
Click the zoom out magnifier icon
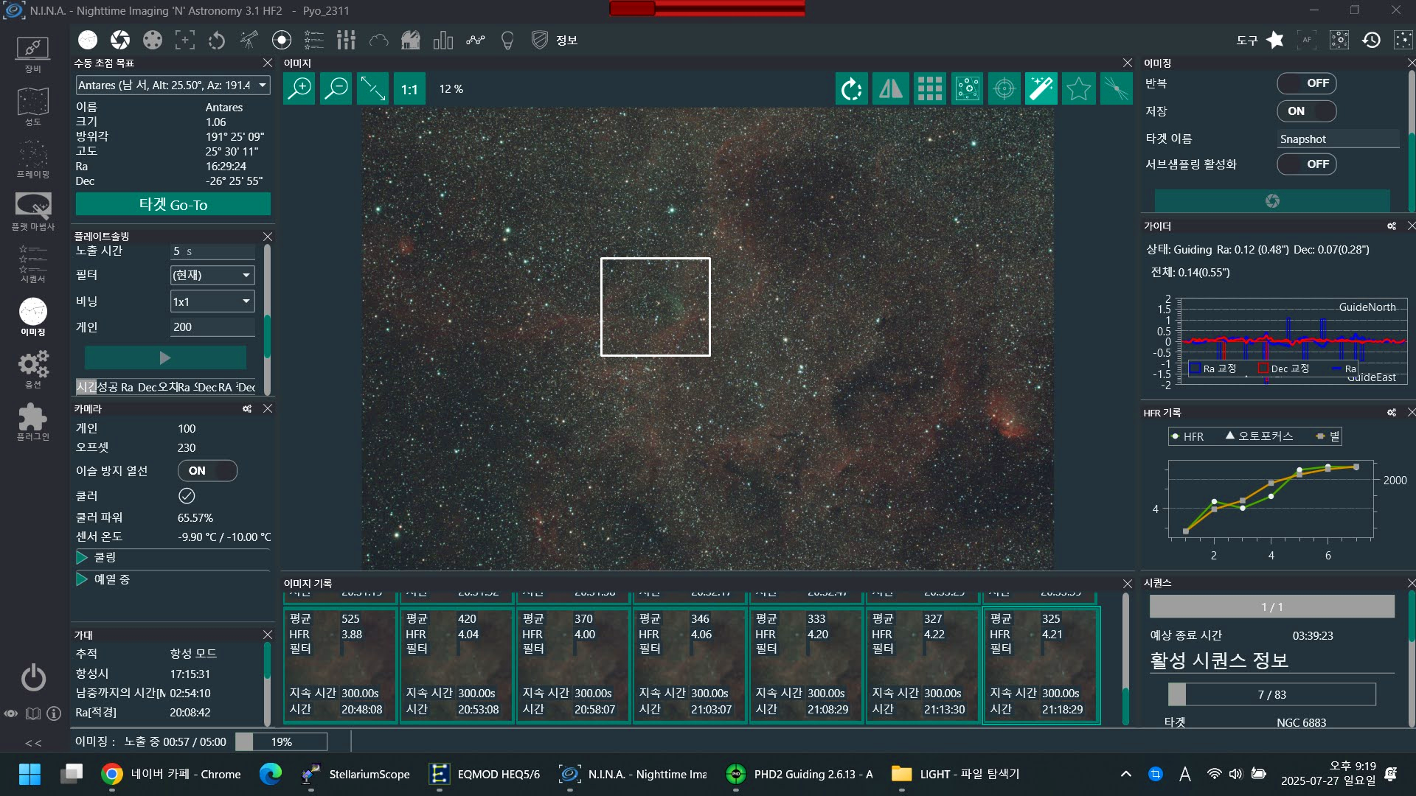[336, 88]
